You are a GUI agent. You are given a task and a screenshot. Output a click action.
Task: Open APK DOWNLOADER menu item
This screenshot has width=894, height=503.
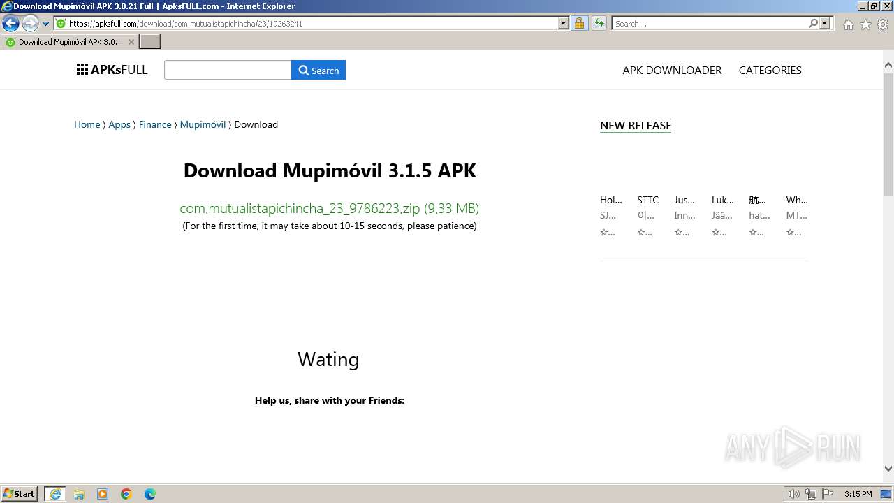point(672,70)
